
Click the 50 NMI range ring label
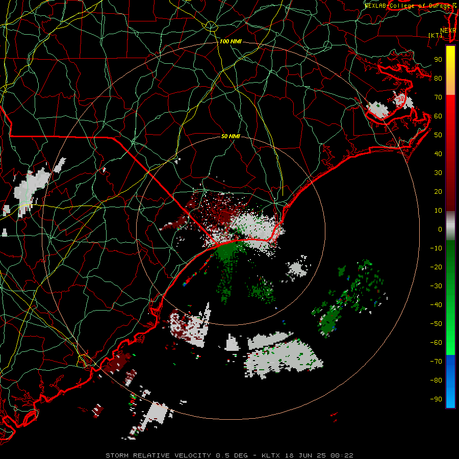(231, 136)
